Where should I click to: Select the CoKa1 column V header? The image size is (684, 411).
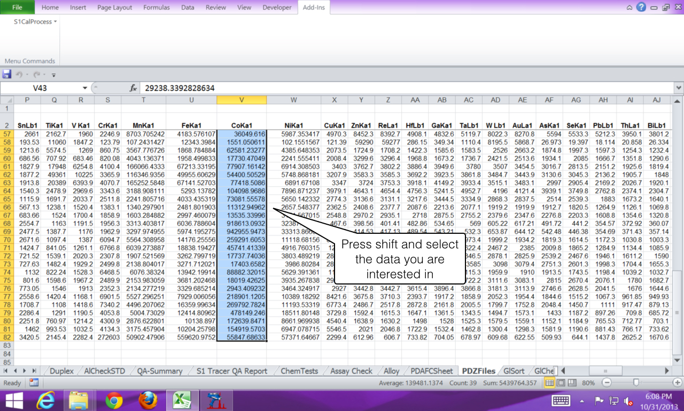pyautogui.click(x=242, y=100)
